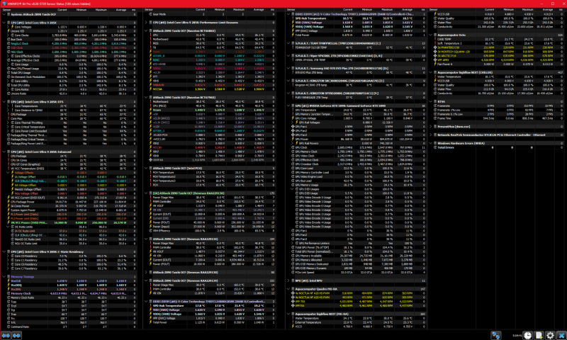Viewport: 567px width, 340px height.
Task: Click the clock icon beside GPU Clock
Action: pos(293,147)
